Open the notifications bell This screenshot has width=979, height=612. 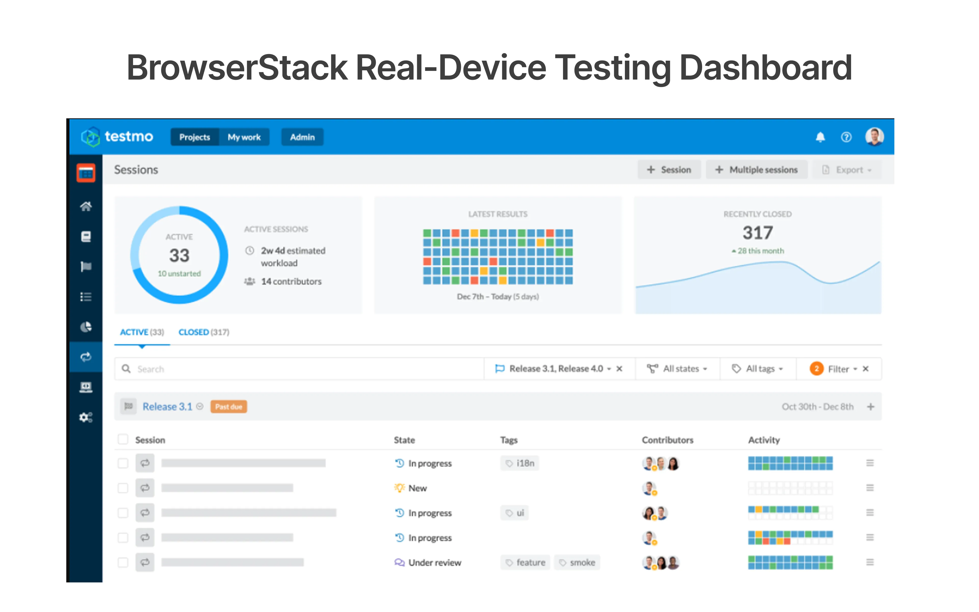click(x=820, y=137)
